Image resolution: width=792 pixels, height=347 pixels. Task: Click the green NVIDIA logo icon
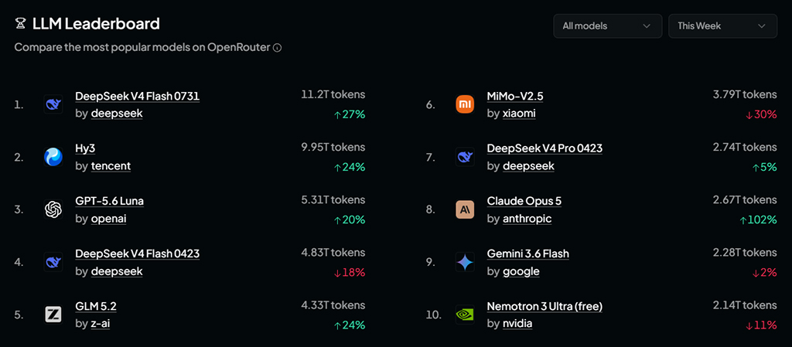coord(465,315)
